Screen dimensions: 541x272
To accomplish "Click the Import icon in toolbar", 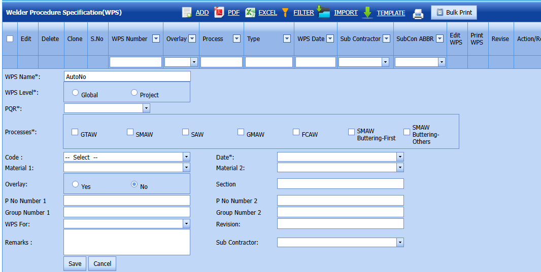I will (324, 12).
